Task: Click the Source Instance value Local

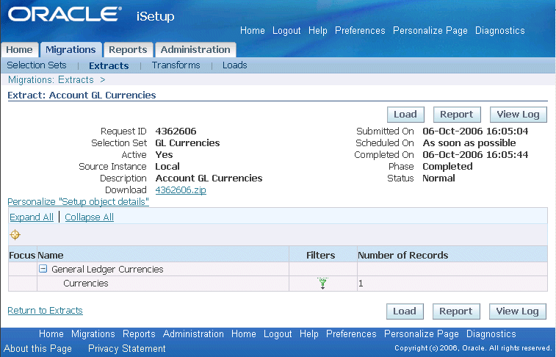Action: click(167, 166)
